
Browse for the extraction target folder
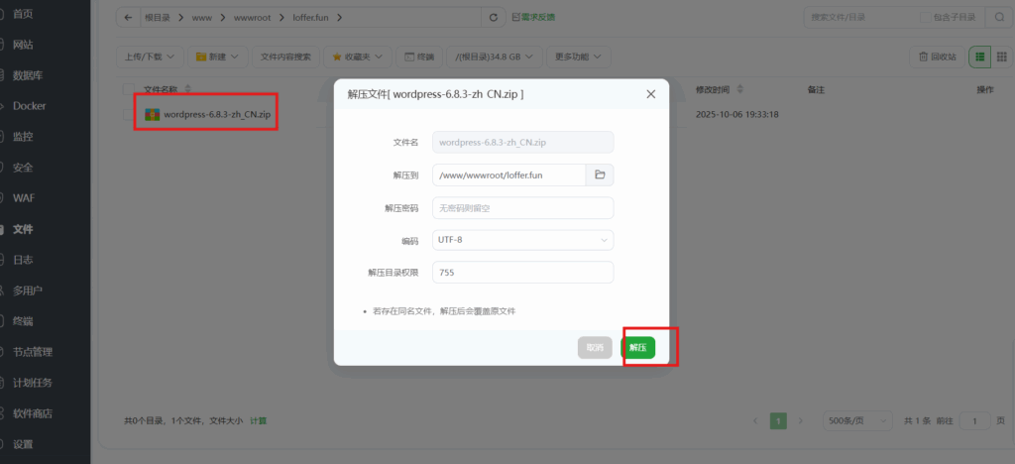point(600,174)
